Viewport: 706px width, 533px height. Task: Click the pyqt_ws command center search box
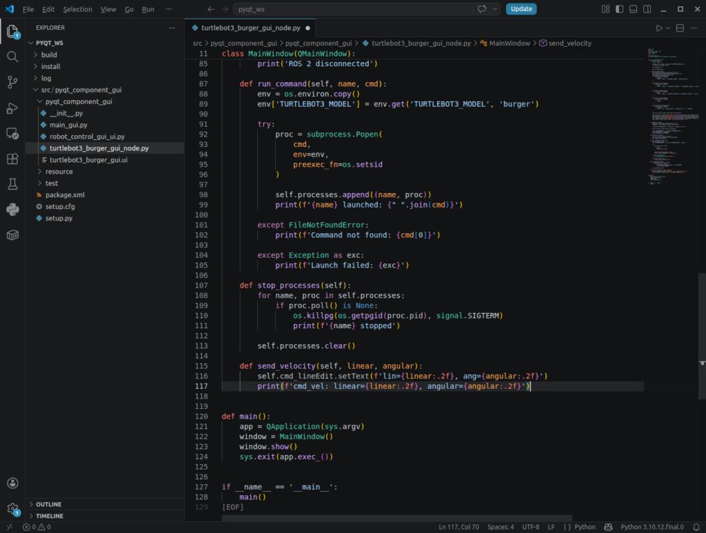(367, 9)
